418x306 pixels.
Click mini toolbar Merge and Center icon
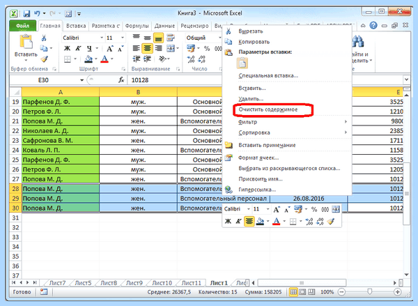(336, 209)
